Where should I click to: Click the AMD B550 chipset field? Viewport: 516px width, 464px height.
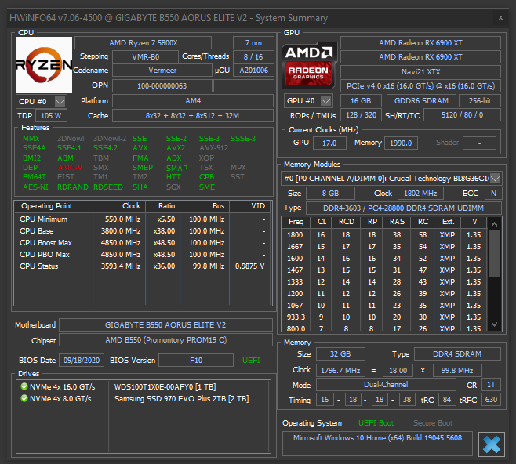pos(165,340)
